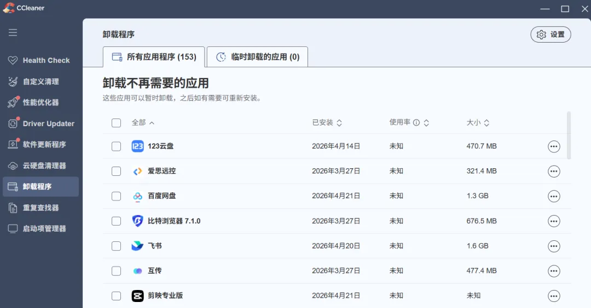The image size is (591, 308).
Task: Open more options for 百度网盘
Action: 554,196
